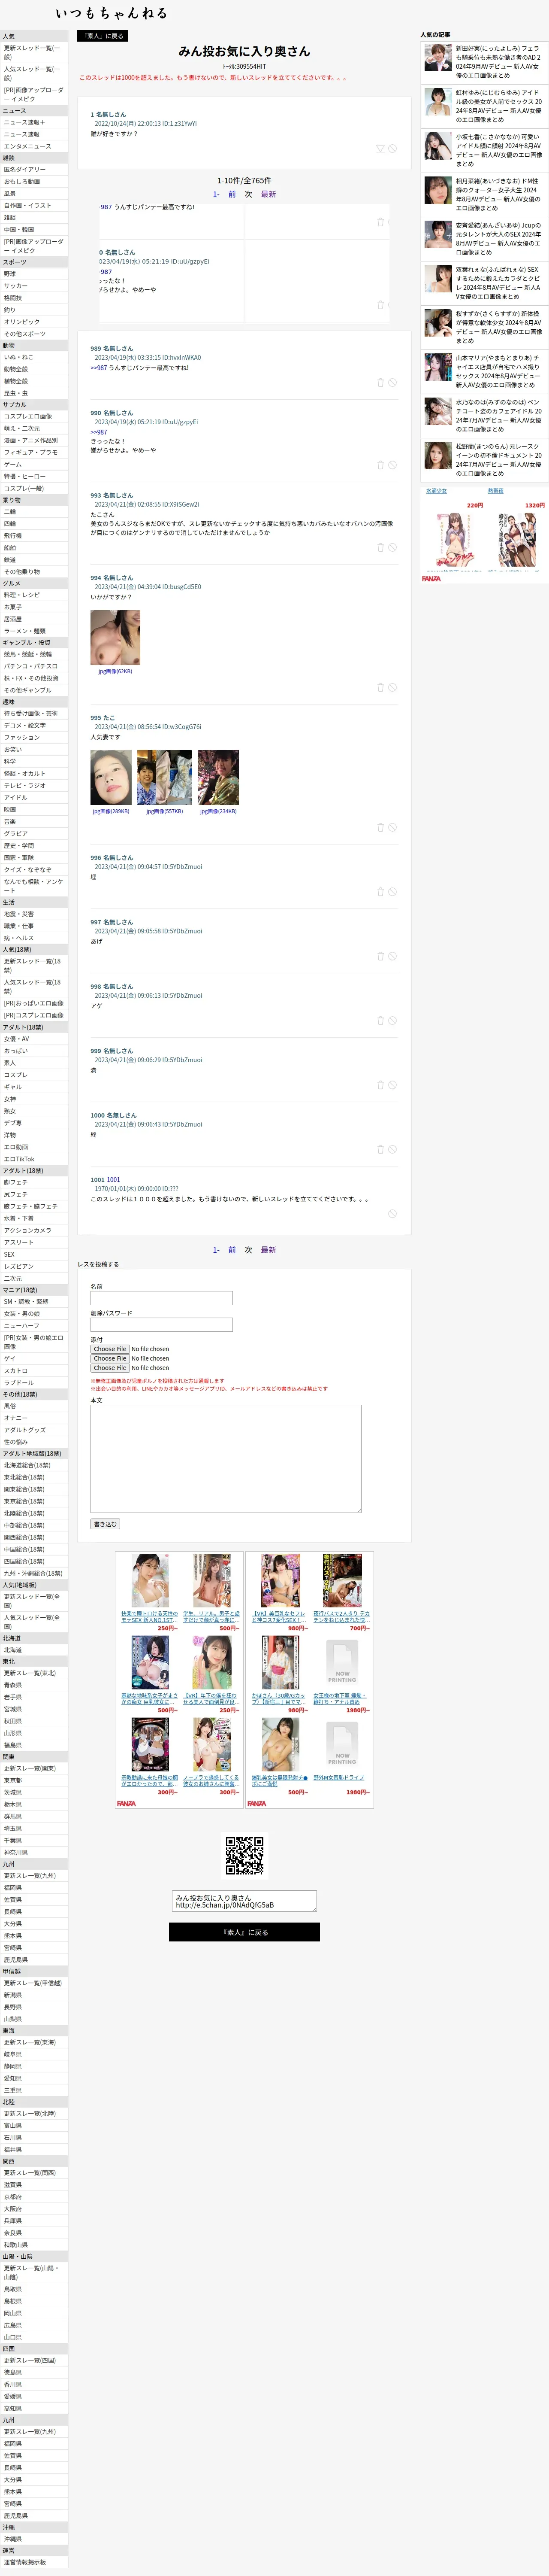Click the ban circle icon on post 998
The width and height of the screenshot is (549, 2576).
click(x=392, y=1021)
